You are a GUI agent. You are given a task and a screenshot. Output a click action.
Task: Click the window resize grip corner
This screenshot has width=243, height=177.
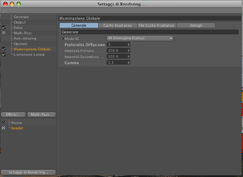coord(240,174)
